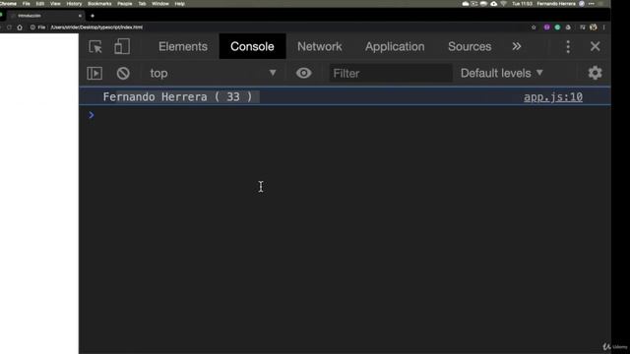Activate the inspect element picker icon

[x=95, y=46]
